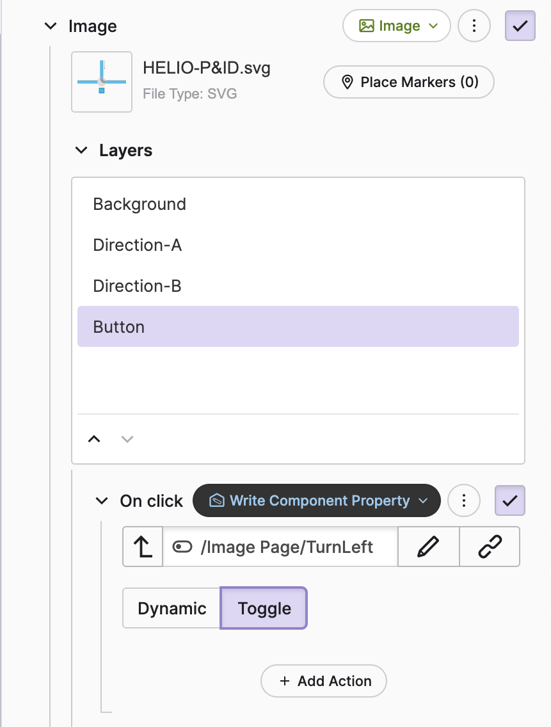
Task: Select the Toggle mode option
Action: click(264, 608)
